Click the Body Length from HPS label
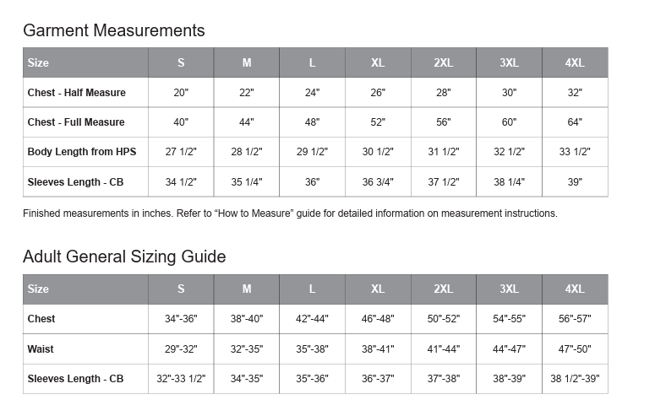Image resolution: width=655 pixels, height=416 pixels. coord(81,152)
